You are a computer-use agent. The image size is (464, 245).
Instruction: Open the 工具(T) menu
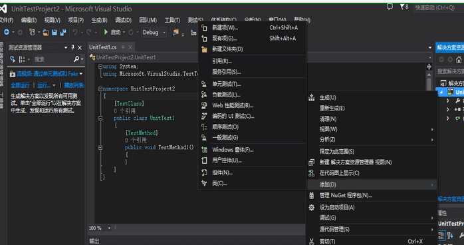(172, 20)
